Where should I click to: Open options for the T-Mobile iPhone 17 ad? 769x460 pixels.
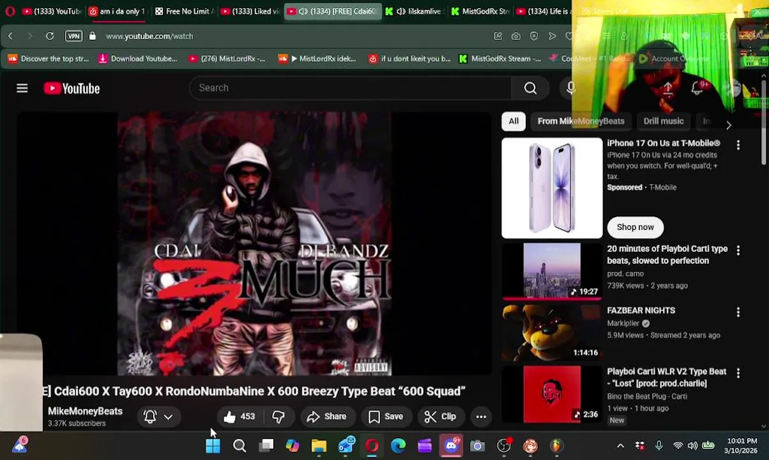738,145
